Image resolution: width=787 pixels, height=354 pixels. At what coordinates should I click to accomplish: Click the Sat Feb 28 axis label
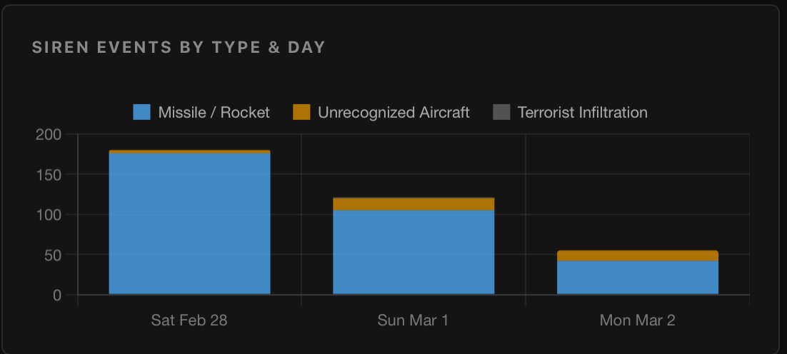[x=189, y=320]
